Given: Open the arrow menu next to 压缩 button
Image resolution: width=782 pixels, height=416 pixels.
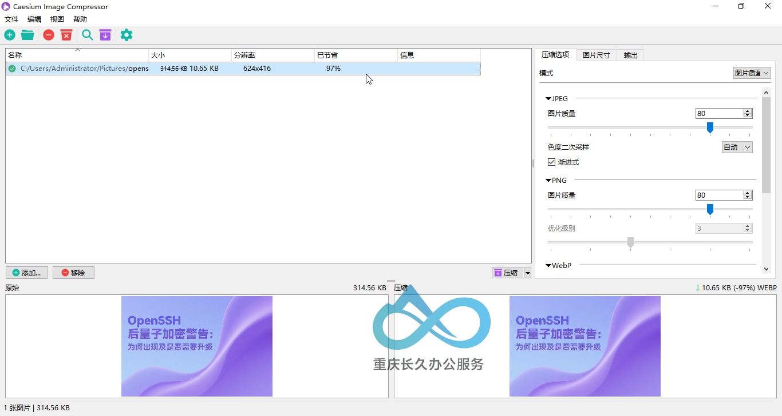Looking at the screenshot, I should click(528, 273).
